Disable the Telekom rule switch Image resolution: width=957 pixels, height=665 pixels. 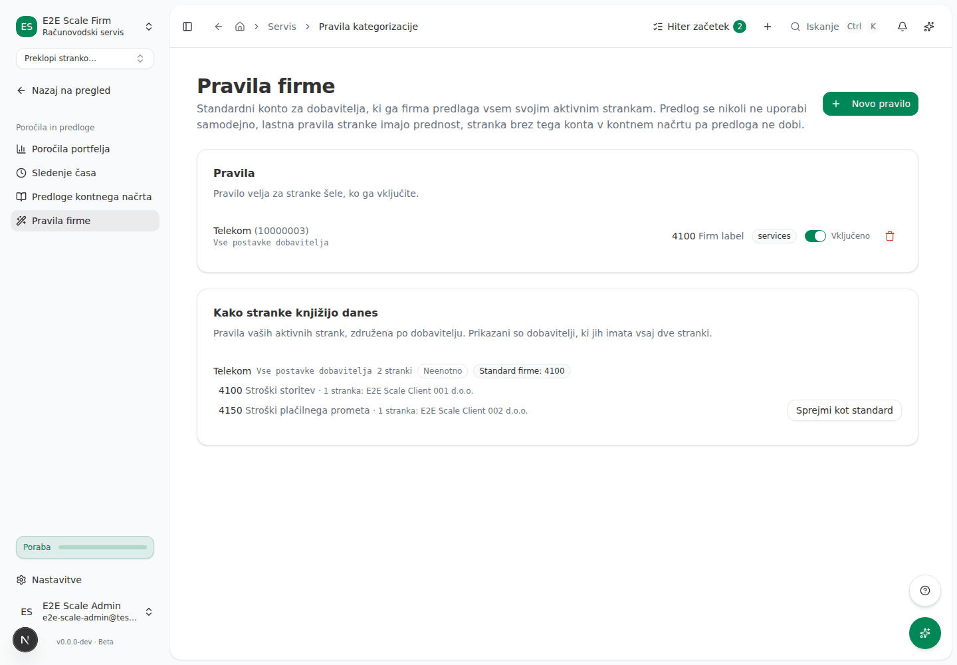815,236
